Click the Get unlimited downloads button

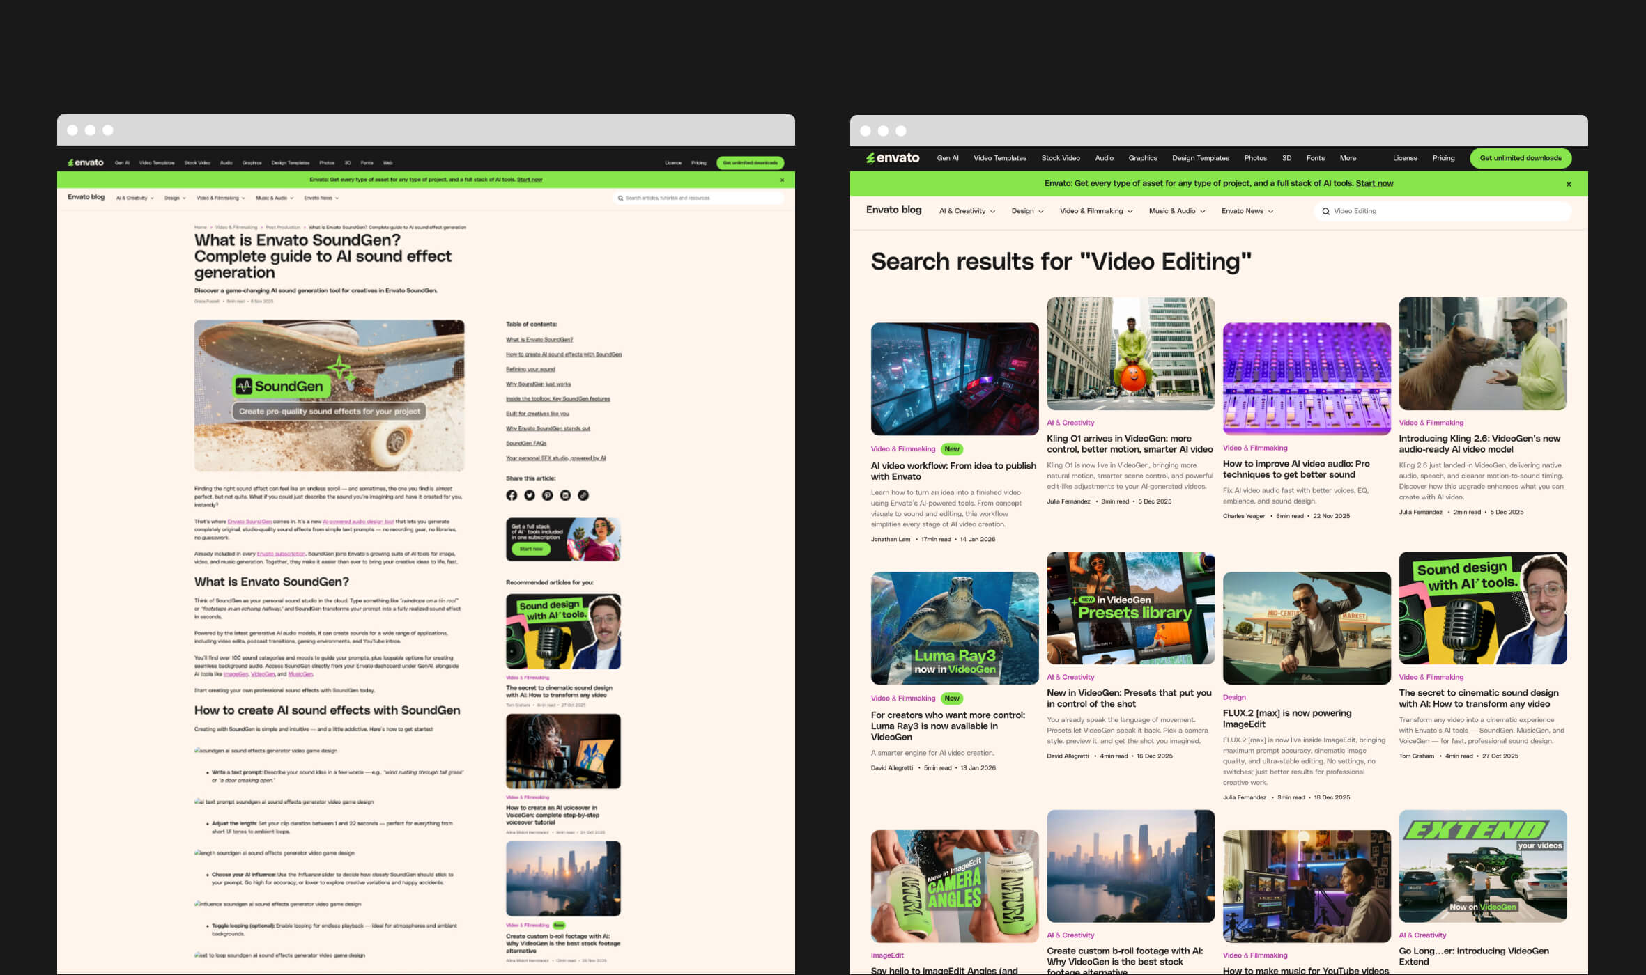click(1521, 158)
